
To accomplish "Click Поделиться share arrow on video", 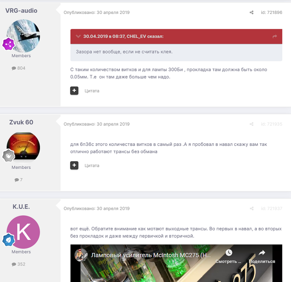I will (x=262, y=253).
